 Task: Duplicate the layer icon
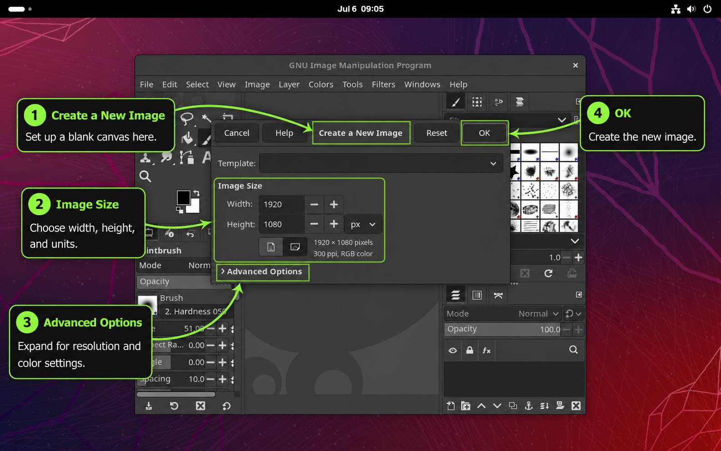pos(513,406)
